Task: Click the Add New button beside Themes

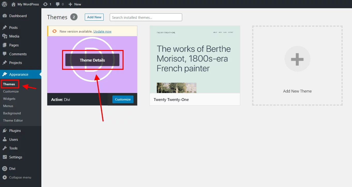Action: point(94,17)
